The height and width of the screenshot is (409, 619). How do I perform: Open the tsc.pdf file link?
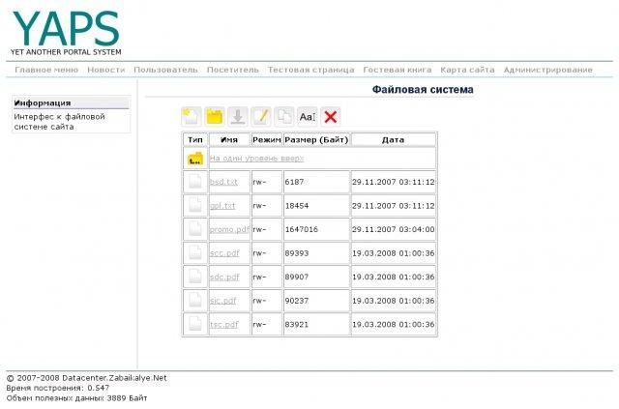click(223, 324)
